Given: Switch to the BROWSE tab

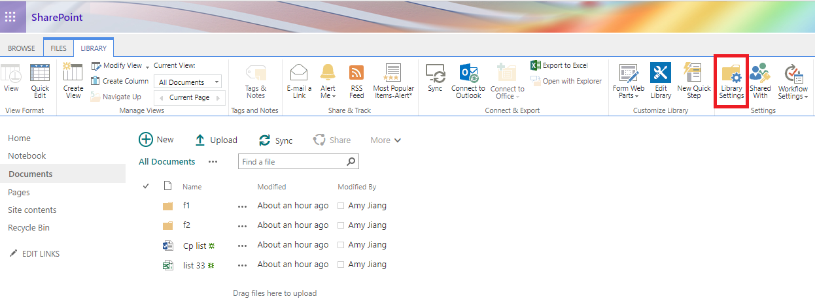Looking at the screenshot, I should [22, 48].
